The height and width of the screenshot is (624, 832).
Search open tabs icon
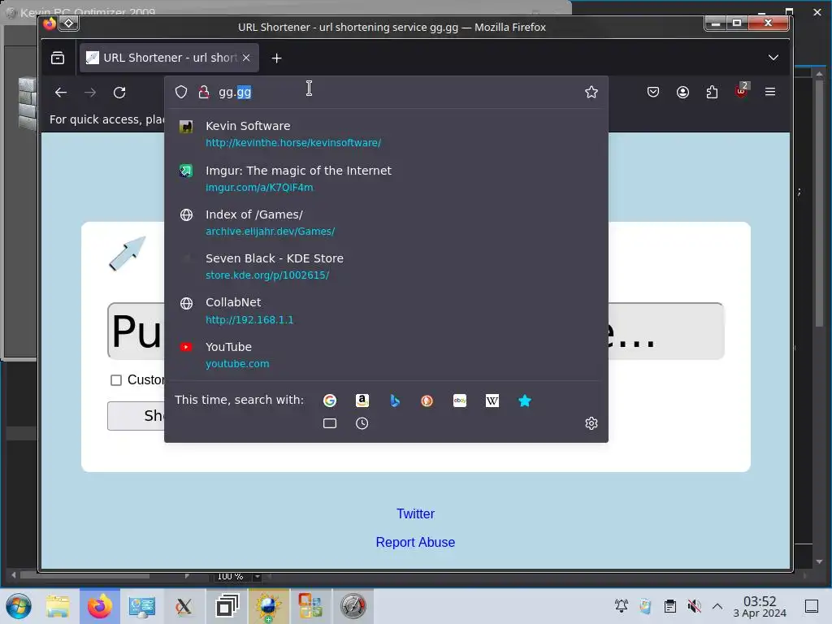[x=330, y=423]
